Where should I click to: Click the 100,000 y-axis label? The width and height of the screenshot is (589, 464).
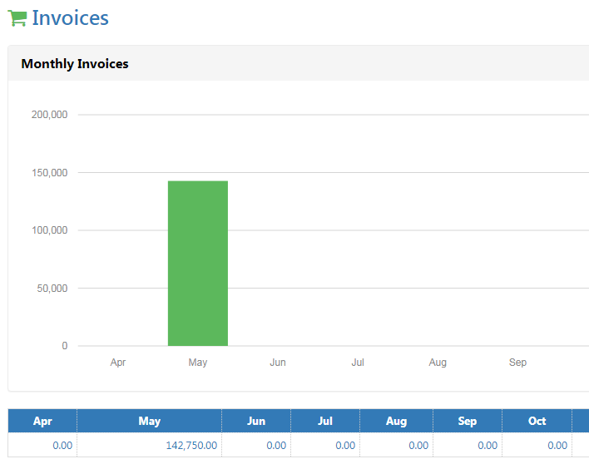[x=50, y=230]
